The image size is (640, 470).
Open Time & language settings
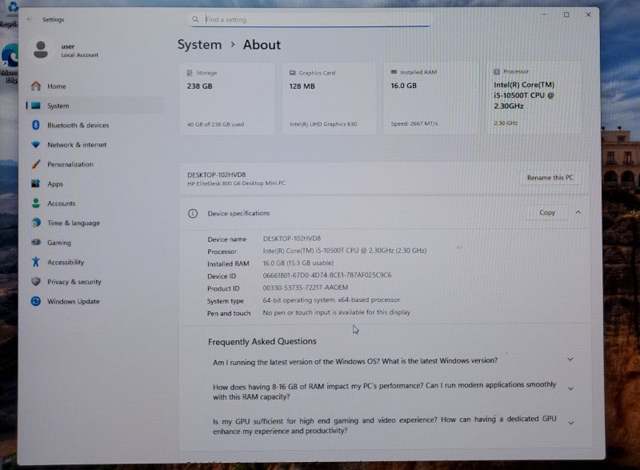[x=94, y=223]
